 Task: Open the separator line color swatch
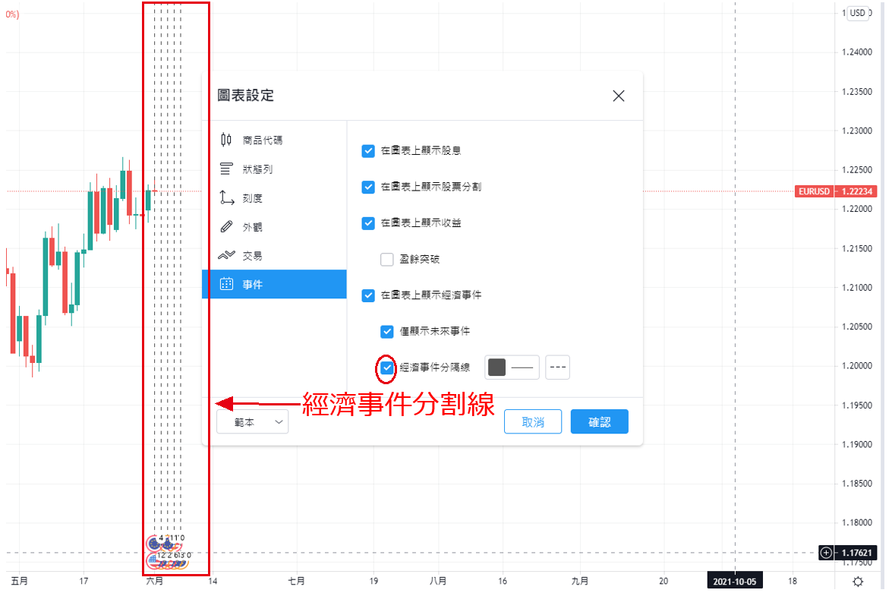tap(496, 367)
